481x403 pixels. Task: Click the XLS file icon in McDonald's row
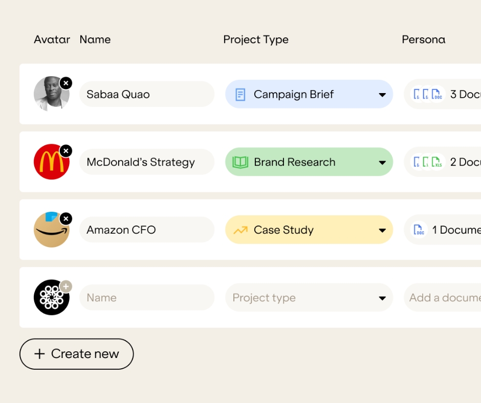coord(436,162)
